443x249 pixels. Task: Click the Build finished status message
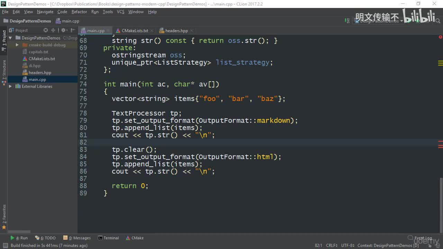49,246
